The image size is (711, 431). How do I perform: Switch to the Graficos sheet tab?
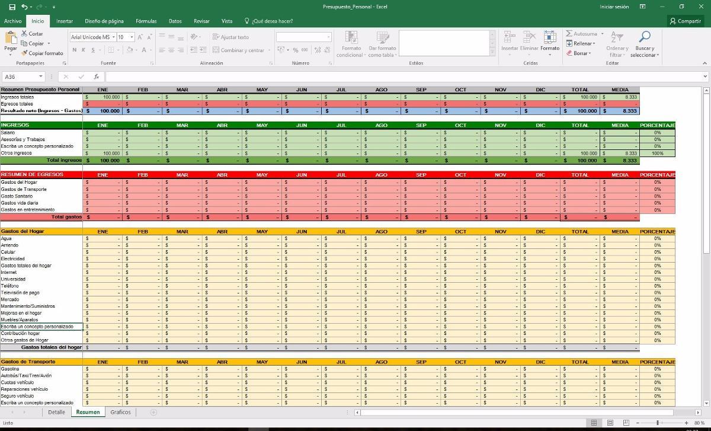tap(120, 412)
